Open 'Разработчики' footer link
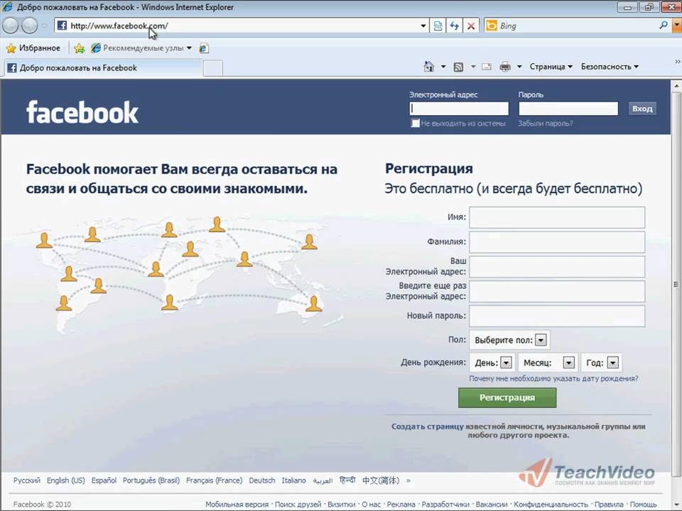 (445, 504)
